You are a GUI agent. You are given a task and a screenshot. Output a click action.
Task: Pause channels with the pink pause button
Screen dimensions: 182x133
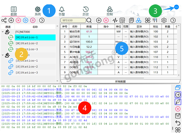32,20
